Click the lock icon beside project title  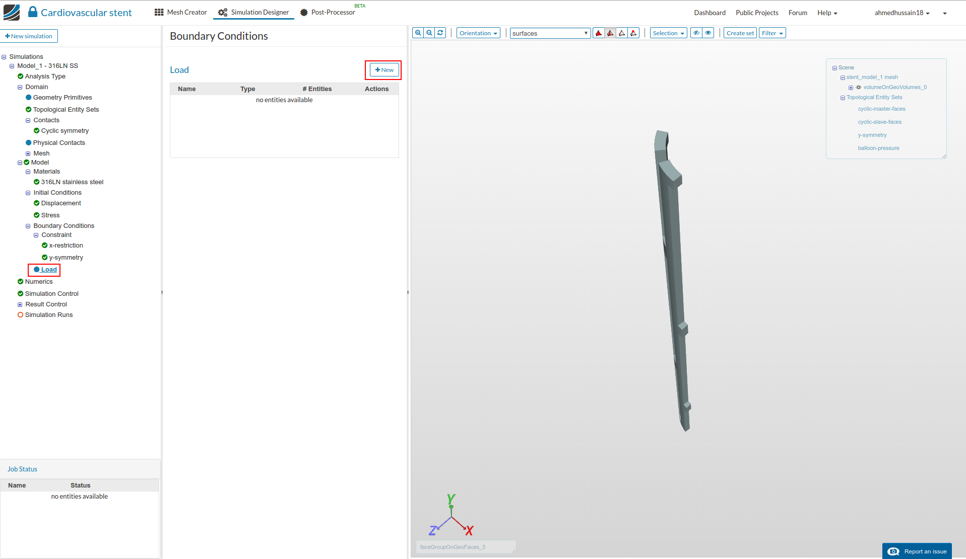pyautogui.click(x=33, y=12)
